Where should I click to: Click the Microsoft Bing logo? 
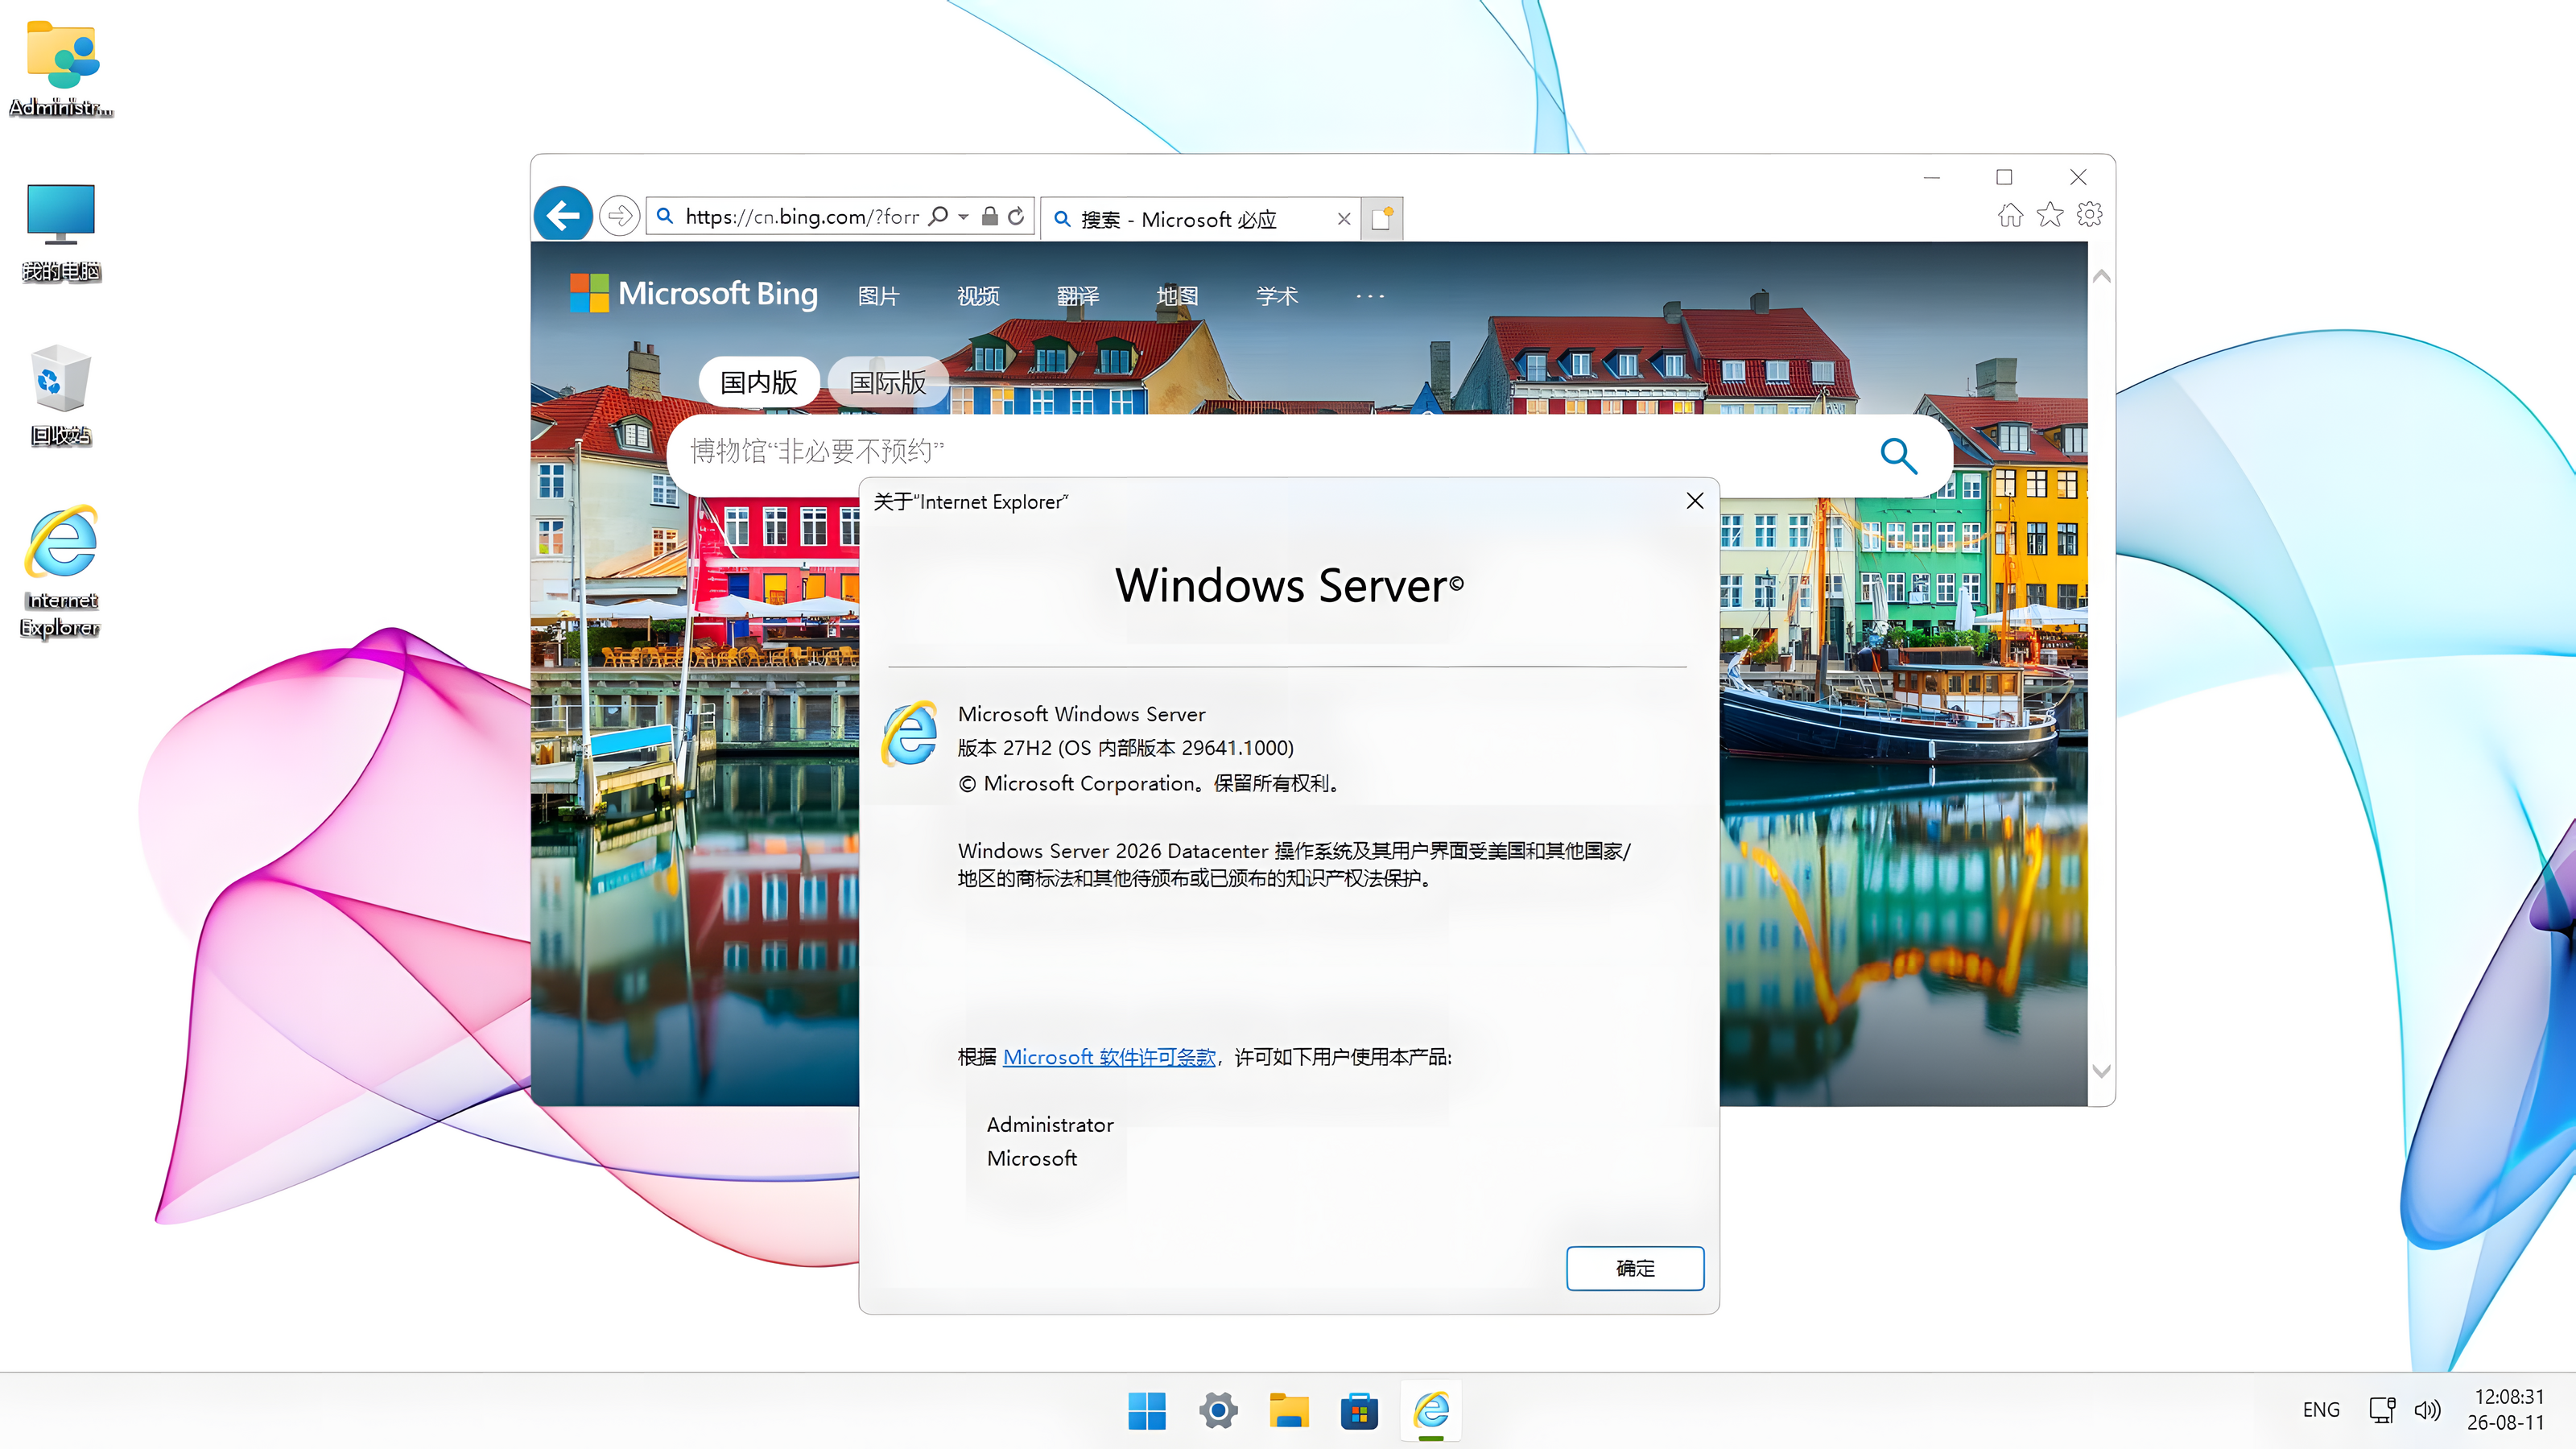pyautogui.click(x=693, y=294)
